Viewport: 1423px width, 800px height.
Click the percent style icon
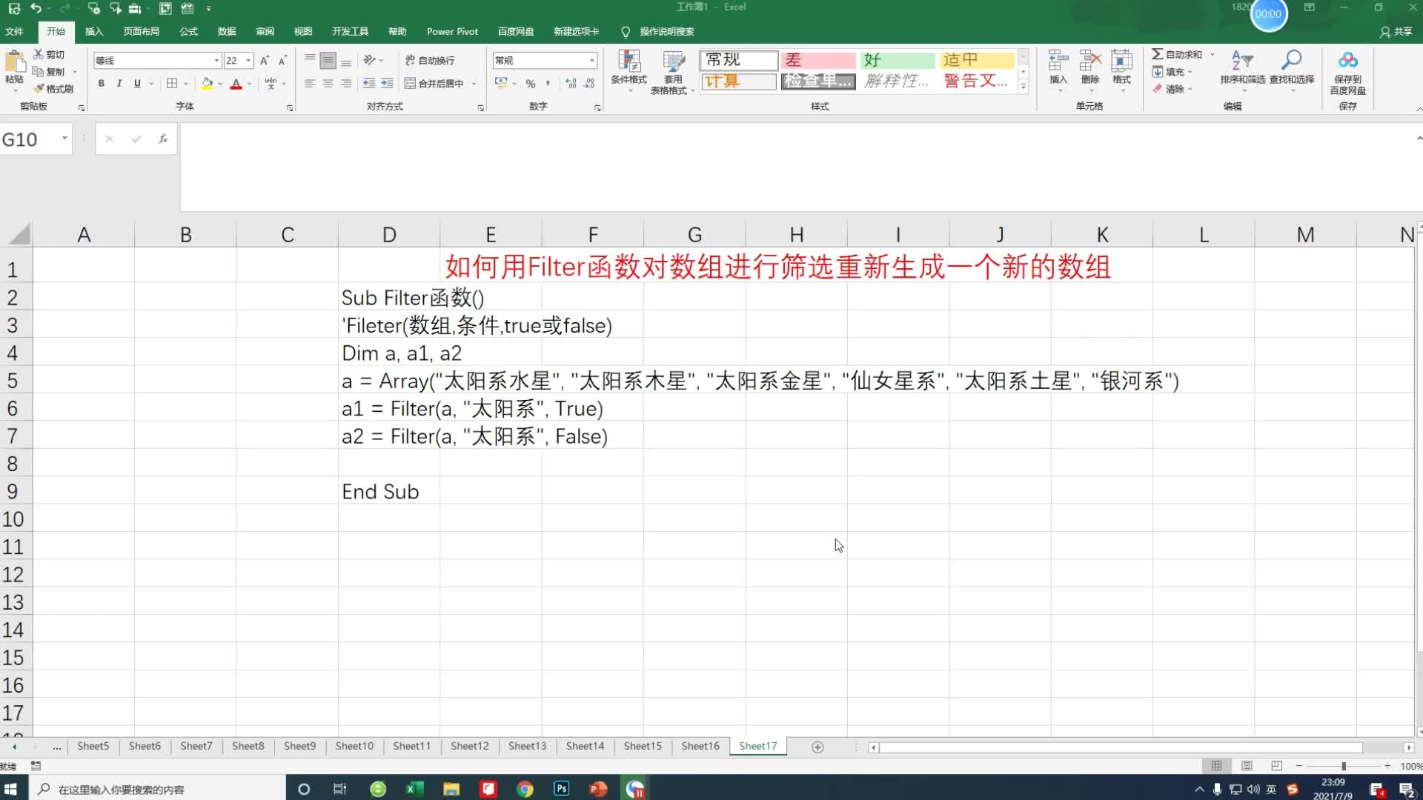click(x=531, y=84)
